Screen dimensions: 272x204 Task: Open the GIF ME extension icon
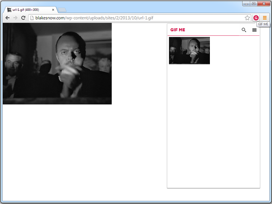coord(256,18)
